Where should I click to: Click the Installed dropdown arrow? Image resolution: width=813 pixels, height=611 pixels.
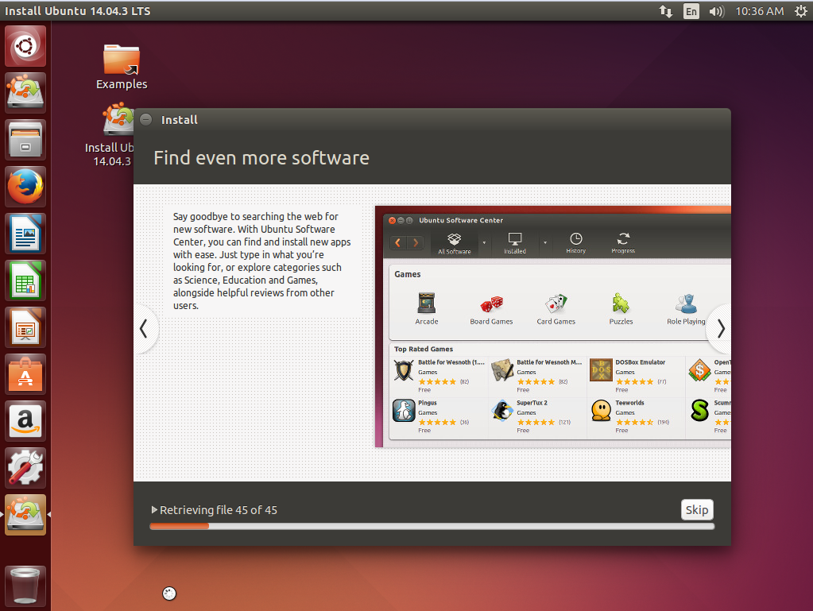pos(545,242)
